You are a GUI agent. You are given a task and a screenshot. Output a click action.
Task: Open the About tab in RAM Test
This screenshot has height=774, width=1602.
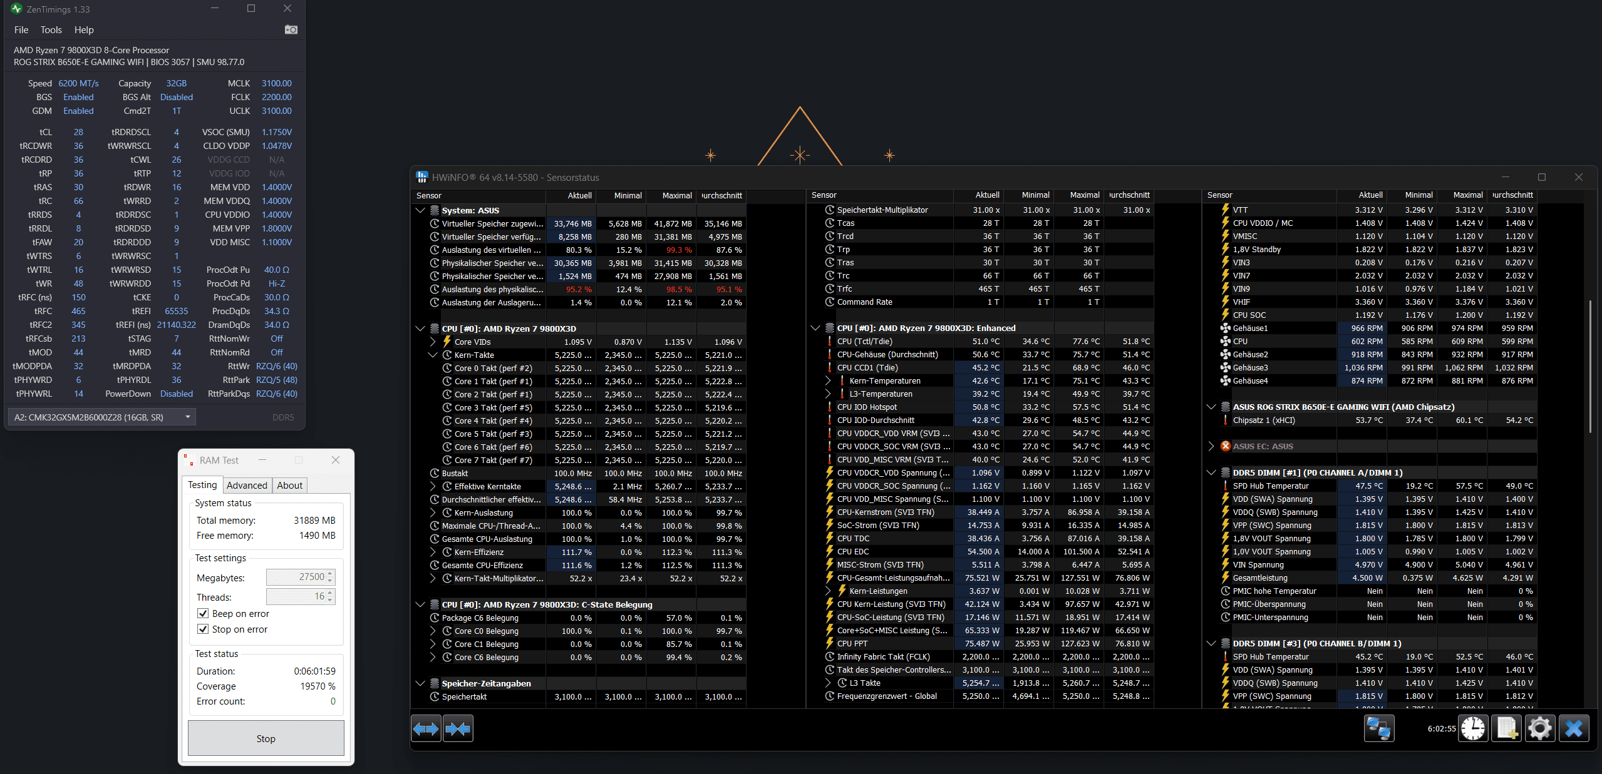coord(289,486)
